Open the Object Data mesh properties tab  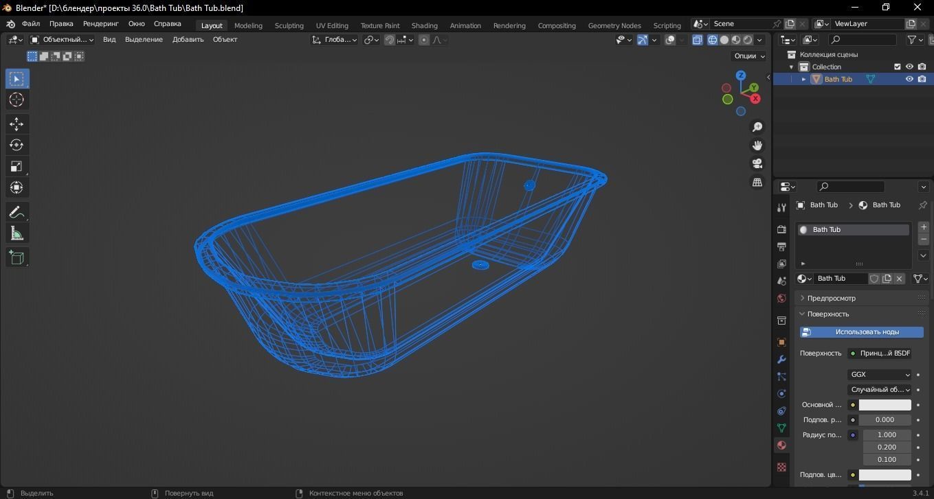pos(781,428)
